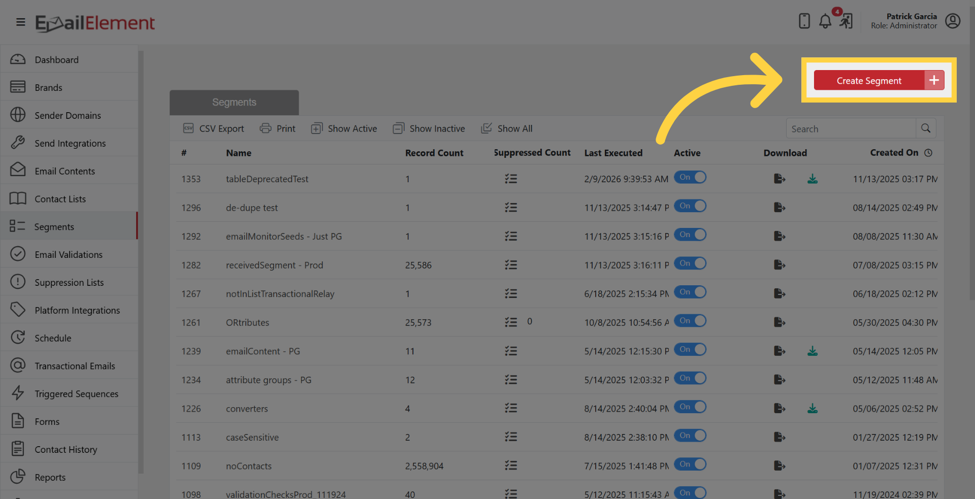
Task: Open suppressed list icon for converters row
Action: 511,408
